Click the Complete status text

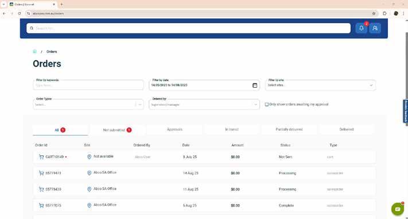pyautogui.click(x=286, y=205)
